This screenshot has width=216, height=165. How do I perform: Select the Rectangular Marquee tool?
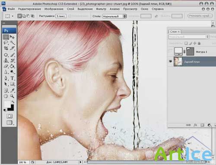6,37
